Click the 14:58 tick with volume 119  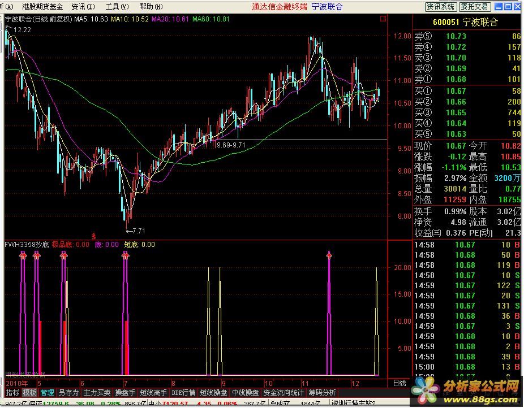467,265
